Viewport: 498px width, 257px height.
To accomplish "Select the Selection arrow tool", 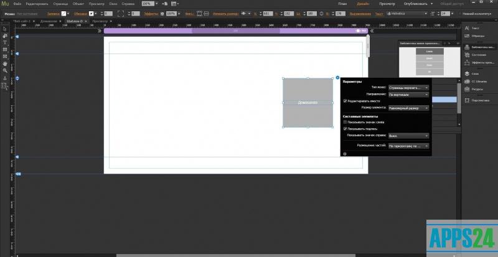I will click(4, 29).
